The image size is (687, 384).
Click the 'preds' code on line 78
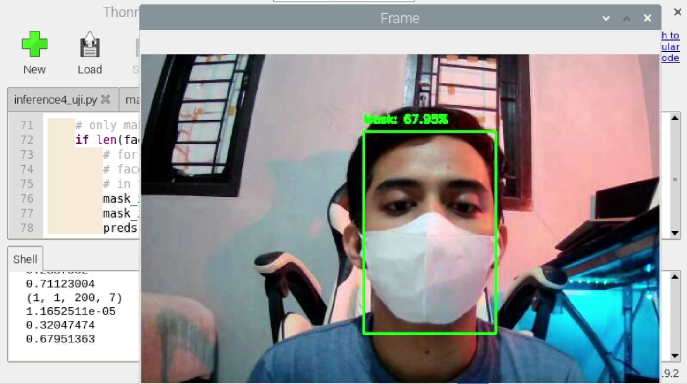tap(120, 228)
